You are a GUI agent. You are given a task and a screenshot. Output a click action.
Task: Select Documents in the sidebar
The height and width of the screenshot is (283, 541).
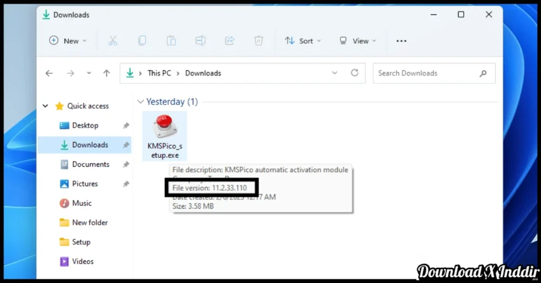90,164
